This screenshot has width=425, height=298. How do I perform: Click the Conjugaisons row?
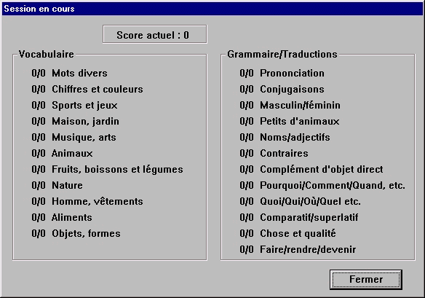coord(282,90)
